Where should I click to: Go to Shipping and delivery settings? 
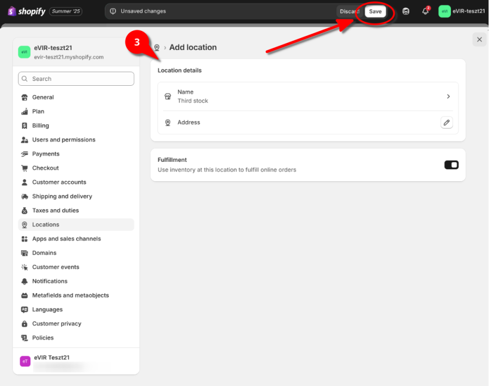(62, 197)
